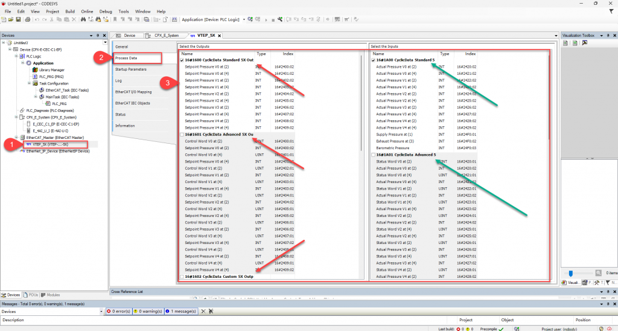
Task: Clear messages with the X icon
Action: [x=203, y=311]
